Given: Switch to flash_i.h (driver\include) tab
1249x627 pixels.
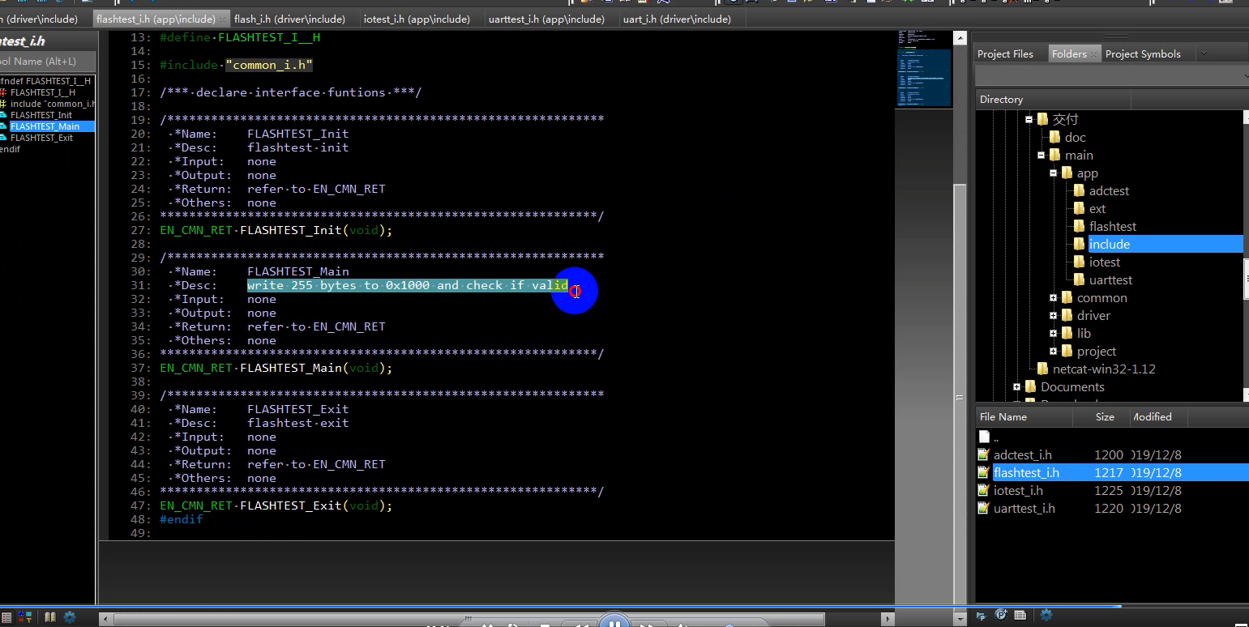Looking at the screenshot, I should coord(289,19).
